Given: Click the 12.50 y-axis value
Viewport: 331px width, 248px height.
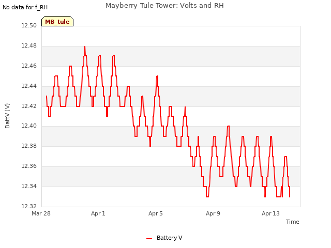Looking at the screenshot, I should (29, 25).
